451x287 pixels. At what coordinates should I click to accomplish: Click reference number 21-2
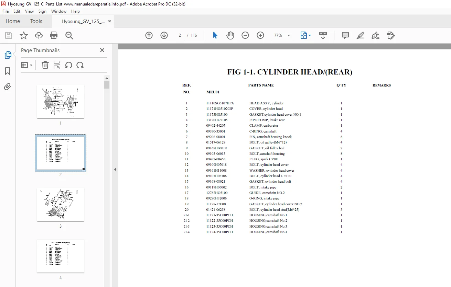pyautogui.click(x=186, y=220)
